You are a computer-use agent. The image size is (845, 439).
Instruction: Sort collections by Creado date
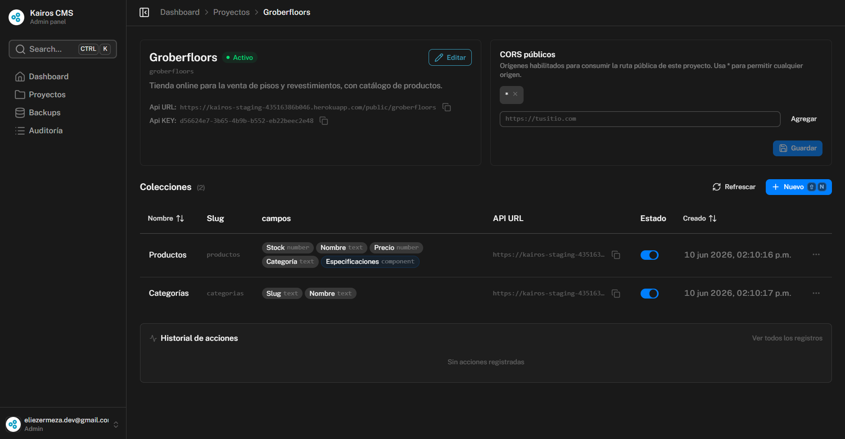click(700, 218)
